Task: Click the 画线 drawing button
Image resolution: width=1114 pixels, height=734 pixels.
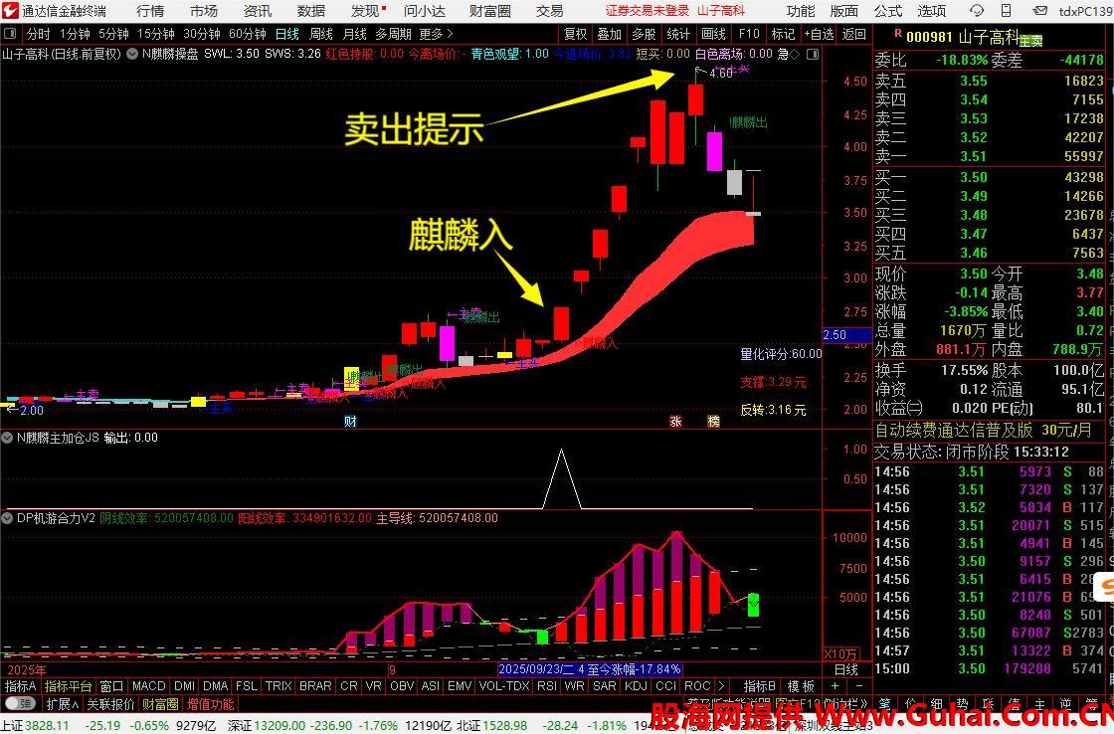Action: [x=713, y=34]
